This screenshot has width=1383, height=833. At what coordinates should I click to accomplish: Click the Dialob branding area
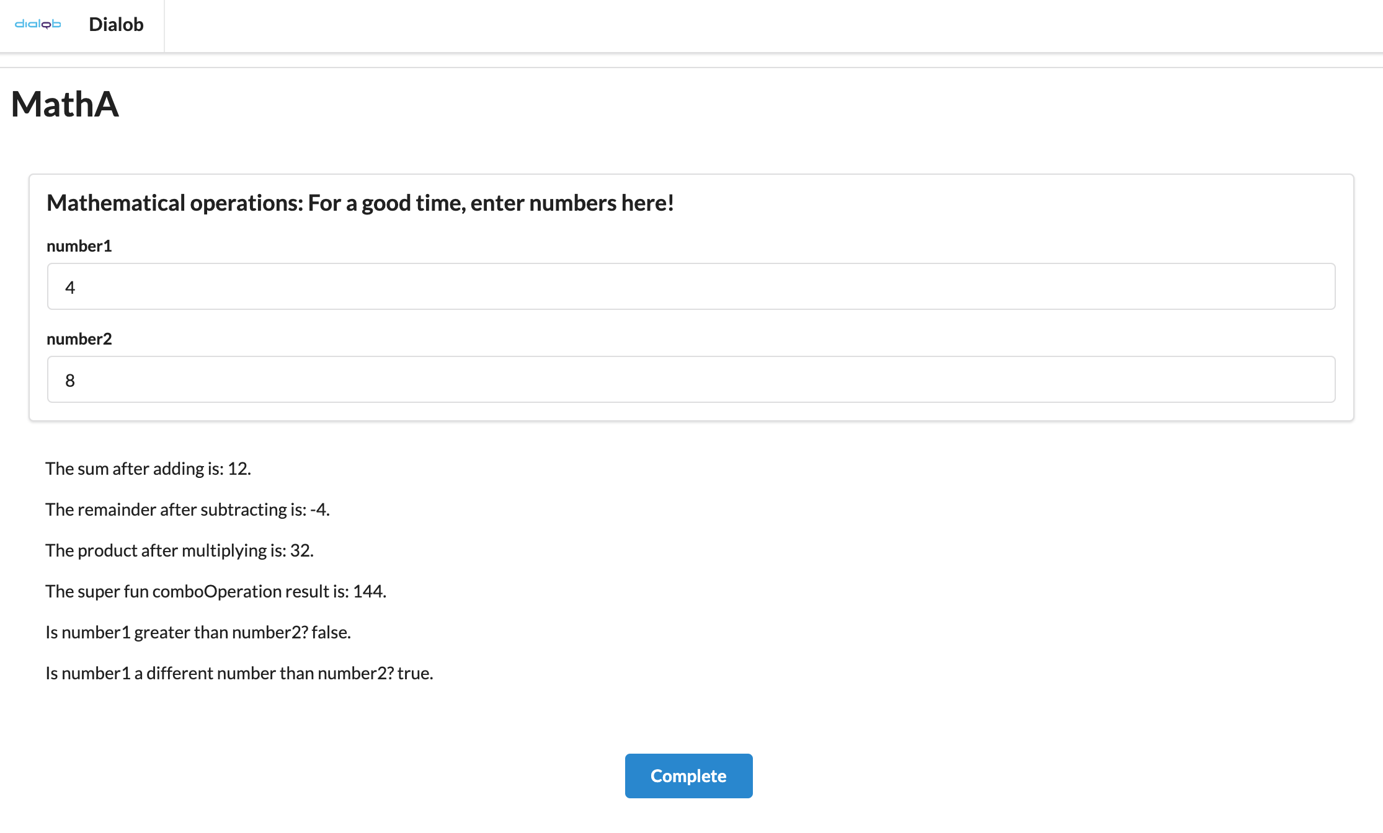click(81, 25)
